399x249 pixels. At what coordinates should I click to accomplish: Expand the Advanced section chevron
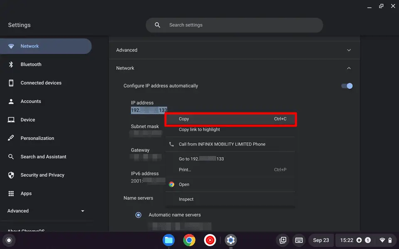(349, 50)
